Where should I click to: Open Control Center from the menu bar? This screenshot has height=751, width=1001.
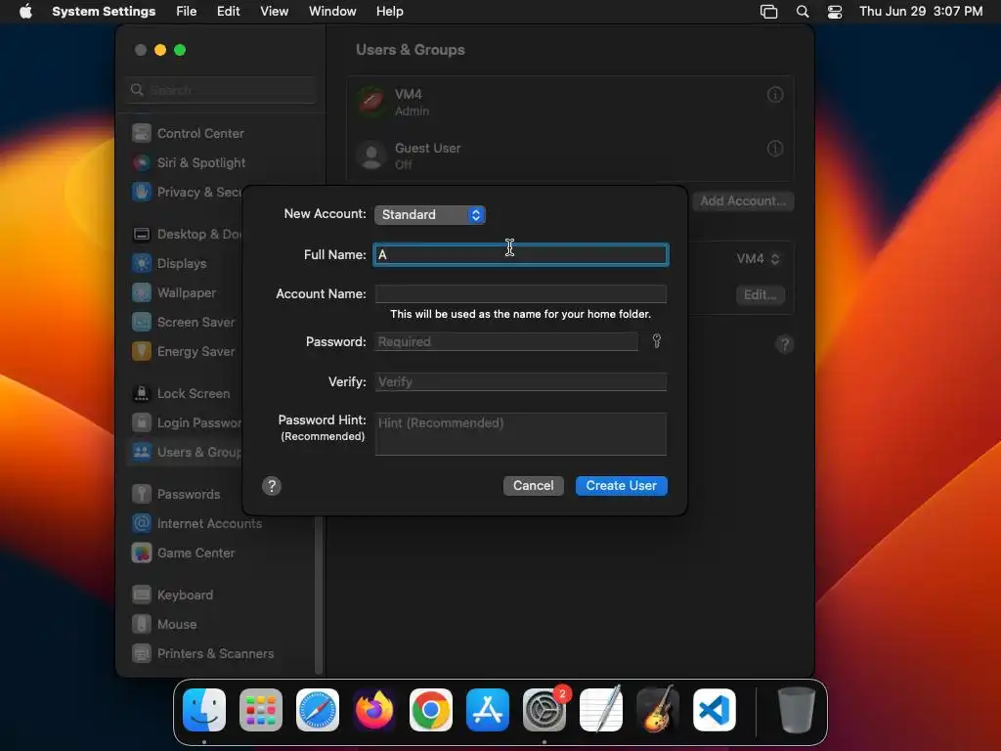click(x=835, y=12)
